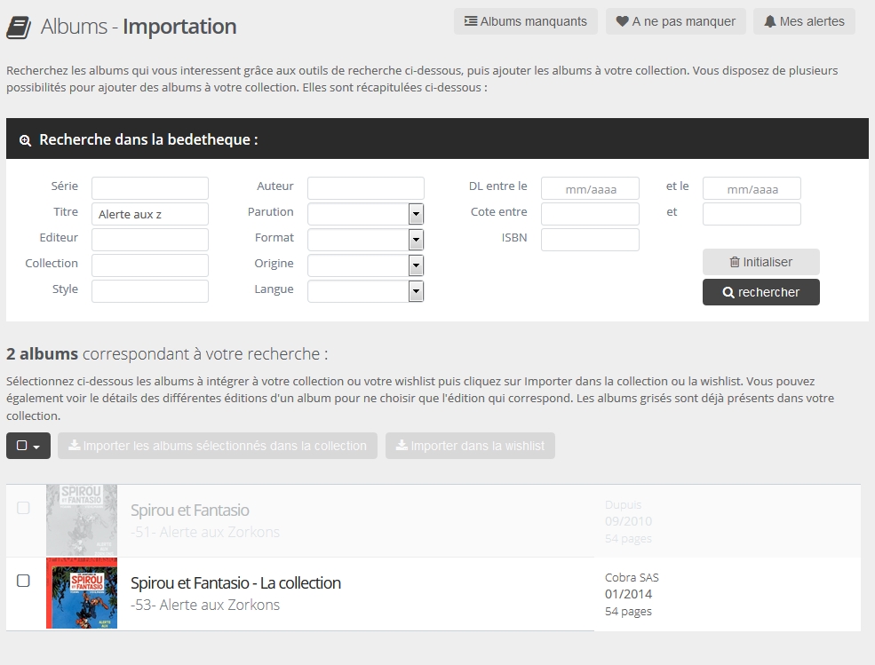The width and height of the screenshot is (875, 665).
Task: Open A ne pas manquer page
Action: point(676,21)
